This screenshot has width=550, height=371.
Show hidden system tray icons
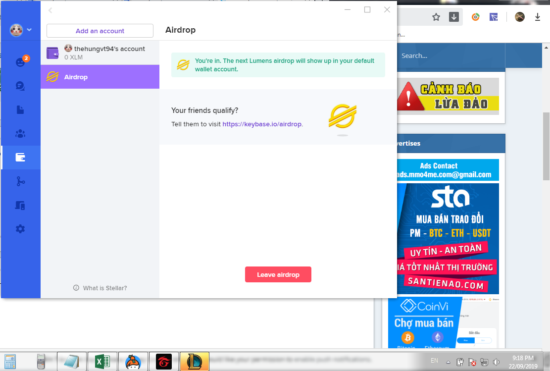pos(449,362)
